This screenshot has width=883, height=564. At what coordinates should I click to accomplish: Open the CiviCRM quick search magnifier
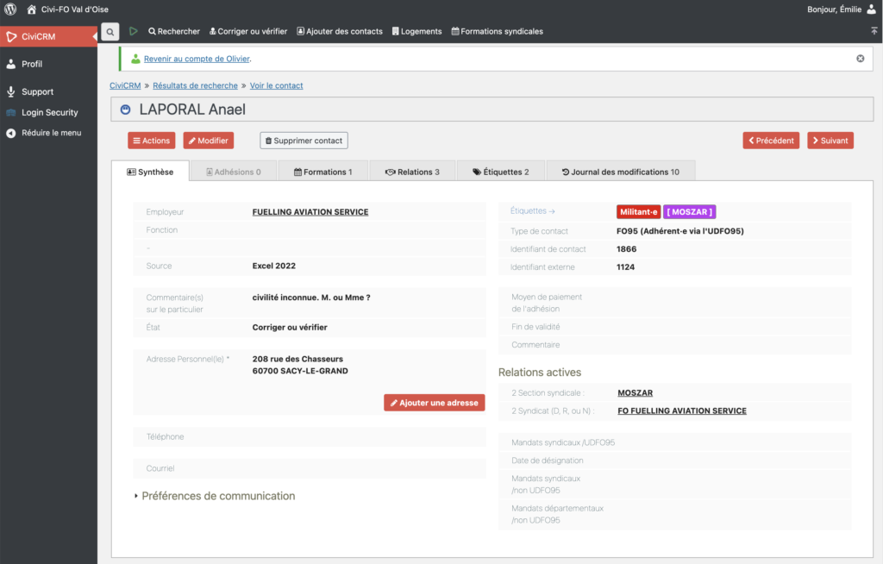[110, 32]
